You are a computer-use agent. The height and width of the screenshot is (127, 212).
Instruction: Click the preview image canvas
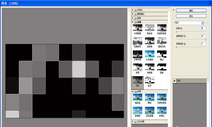(65, 81)
